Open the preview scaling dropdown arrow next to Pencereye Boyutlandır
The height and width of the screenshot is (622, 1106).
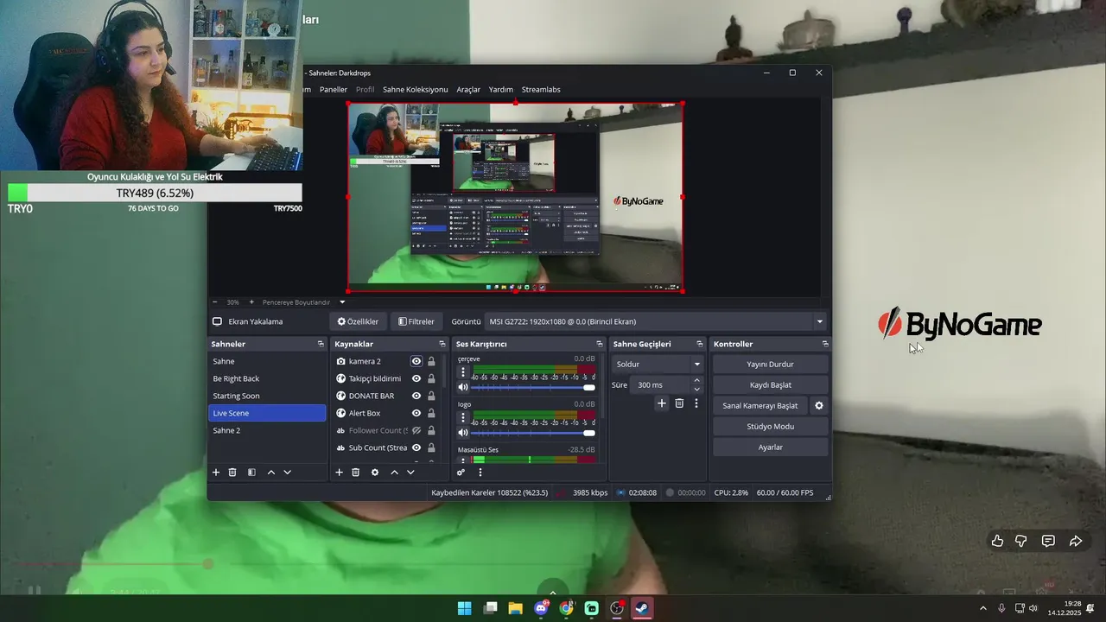point(342,302)
